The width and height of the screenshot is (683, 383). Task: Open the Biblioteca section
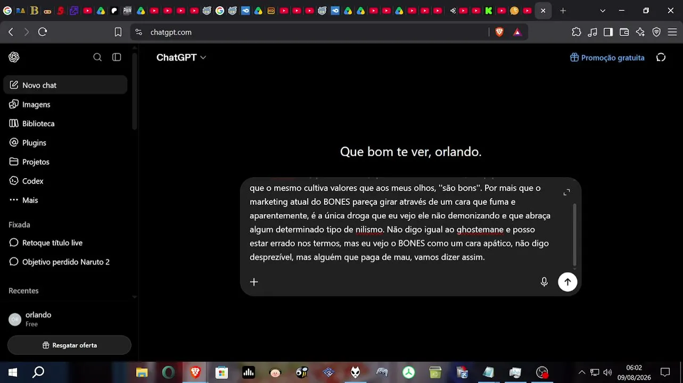click(x=65, y=123)
